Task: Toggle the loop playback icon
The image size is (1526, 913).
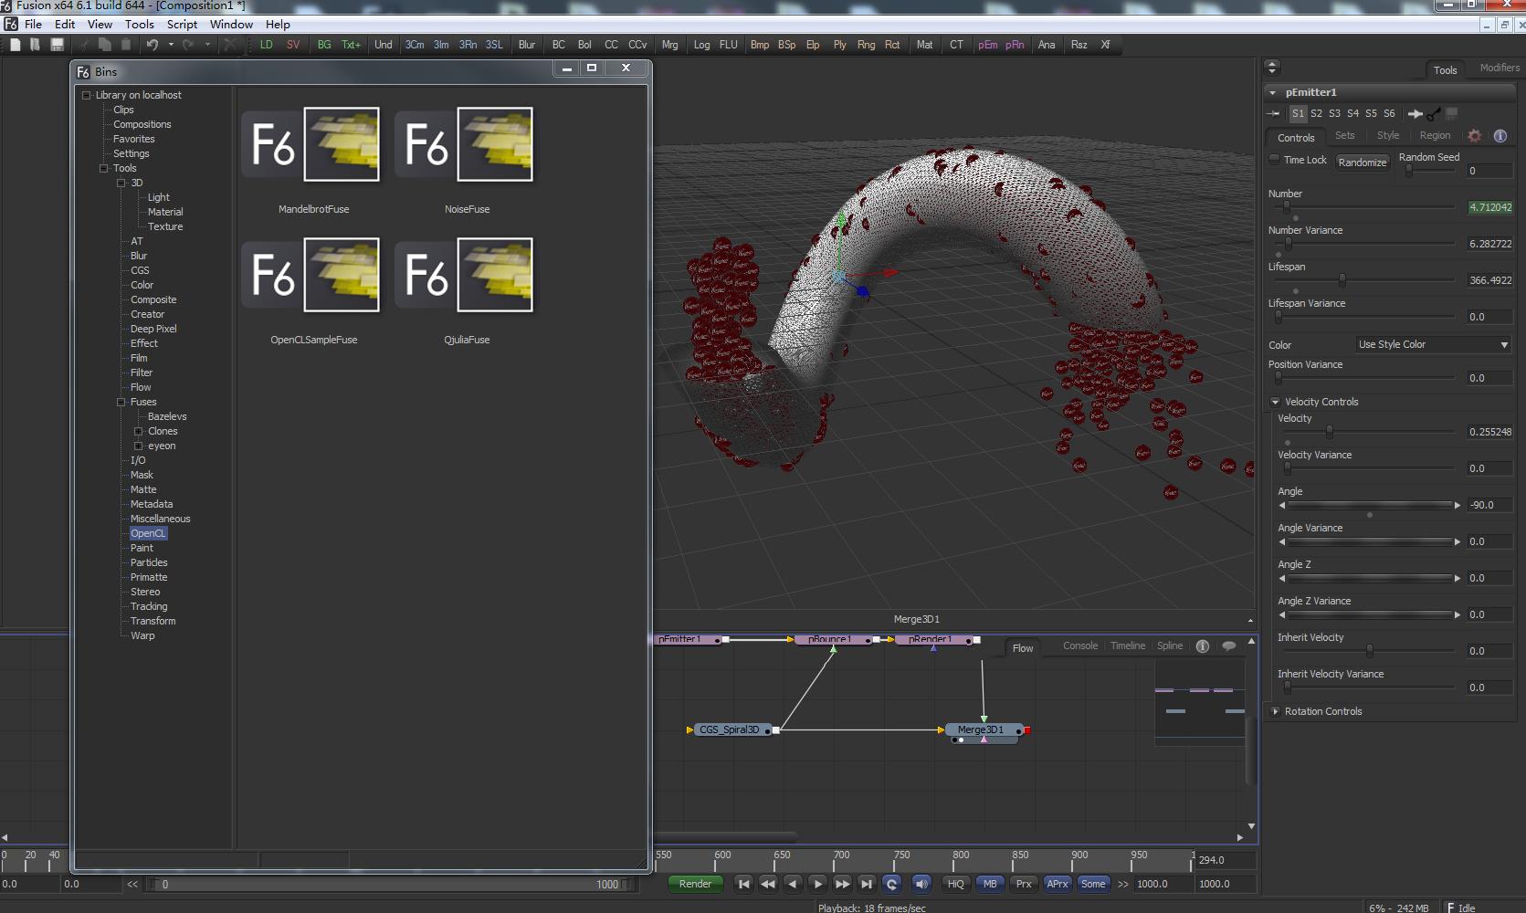Action: (x=892, y=884)
